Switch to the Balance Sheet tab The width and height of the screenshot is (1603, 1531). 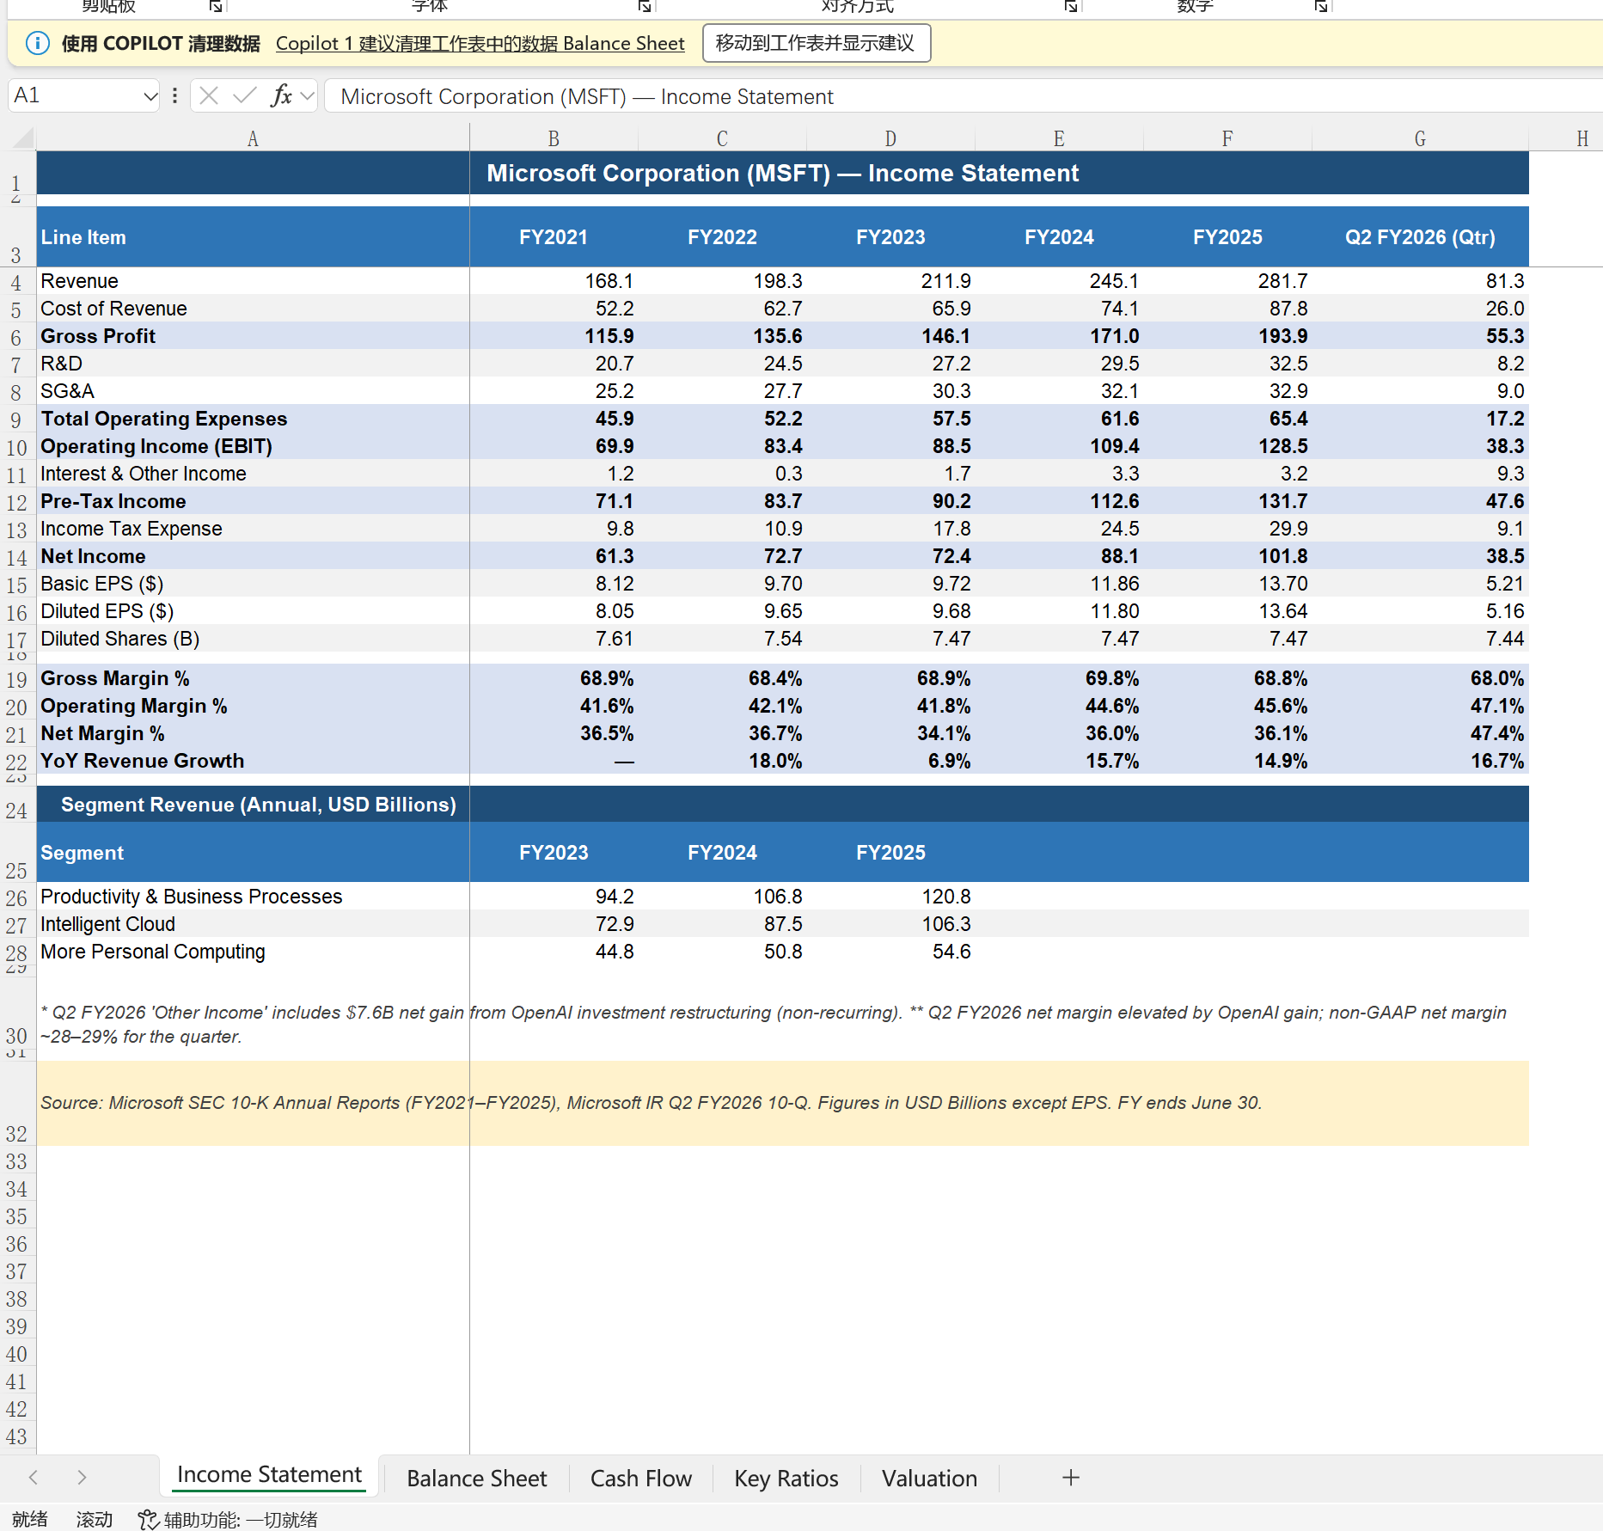(x=476, y=1479)
